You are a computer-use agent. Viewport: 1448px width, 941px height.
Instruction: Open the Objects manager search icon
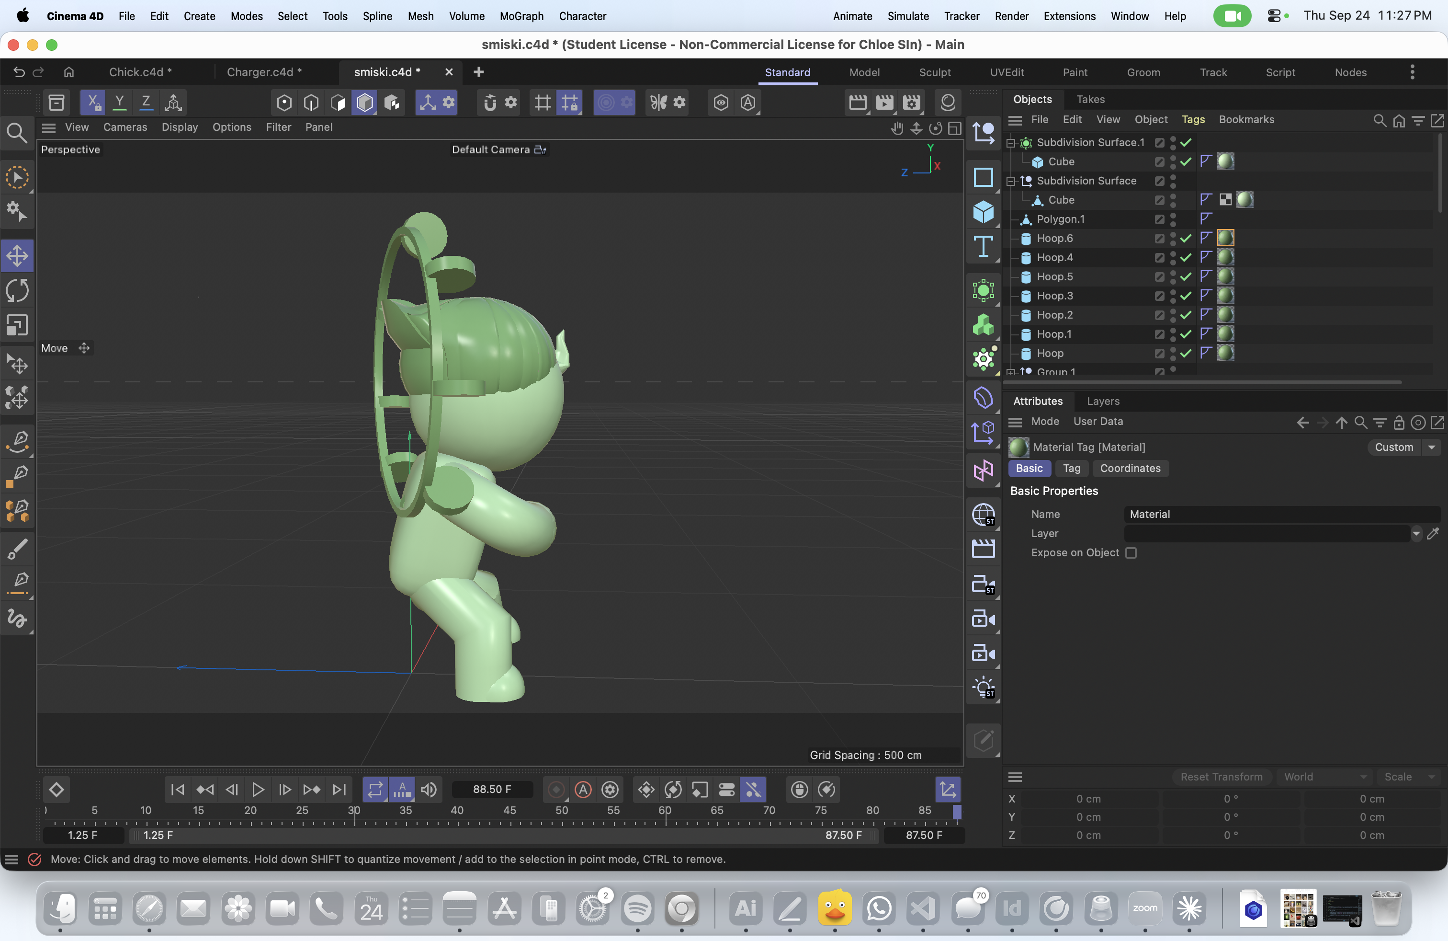1379,120
